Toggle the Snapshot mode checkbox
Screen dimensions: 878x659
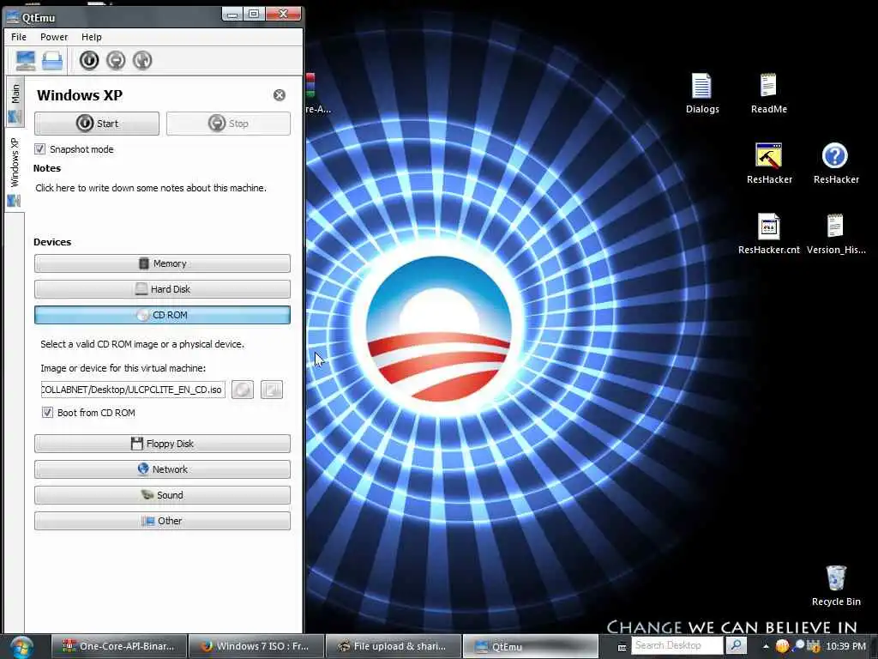[39, 149]
